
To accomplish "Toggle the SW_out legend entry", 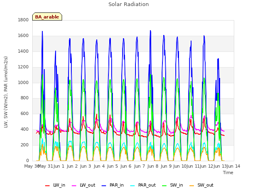I will coord(202,185).
